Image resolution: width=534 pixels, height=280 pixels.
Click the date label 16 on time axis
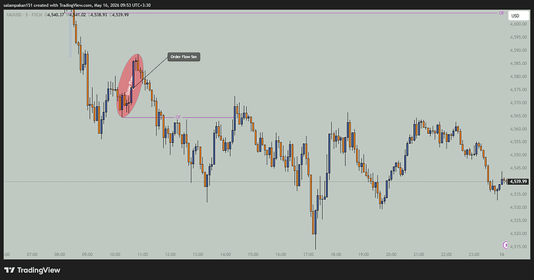(x=501, y=254)
